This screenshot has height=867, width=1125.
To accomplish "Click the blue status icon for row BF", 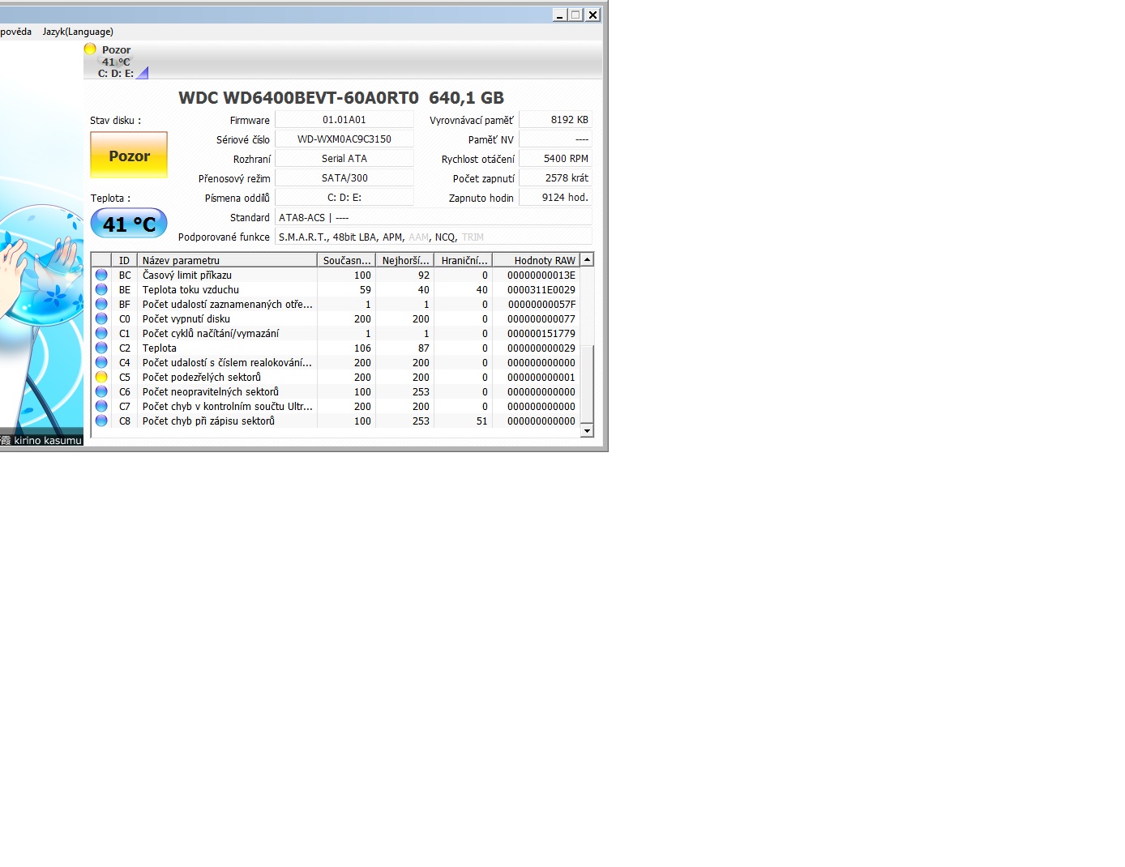I will coord(101,304).
